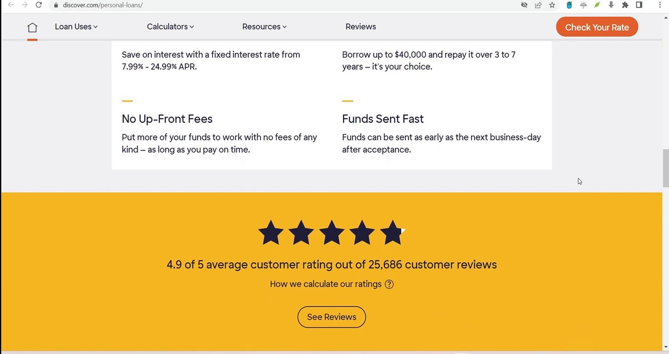Click the Check Your Rate button

pyautogui.click(x=597, y=27)
